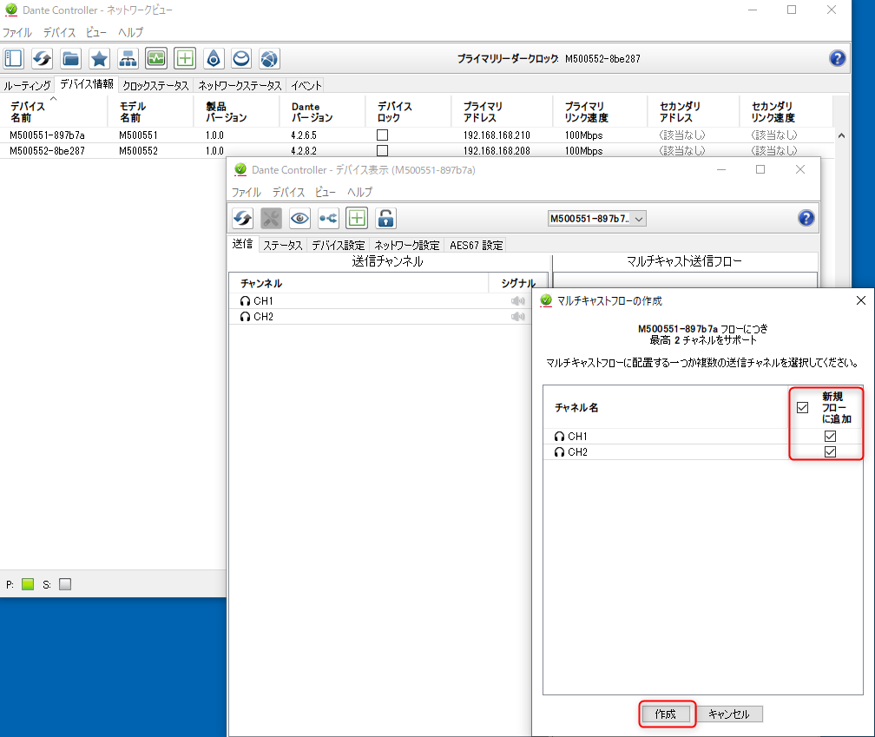Viewport: 875px width, 737px height.
Task: Click the reload device information icon in network view
Action: point(42,58)
